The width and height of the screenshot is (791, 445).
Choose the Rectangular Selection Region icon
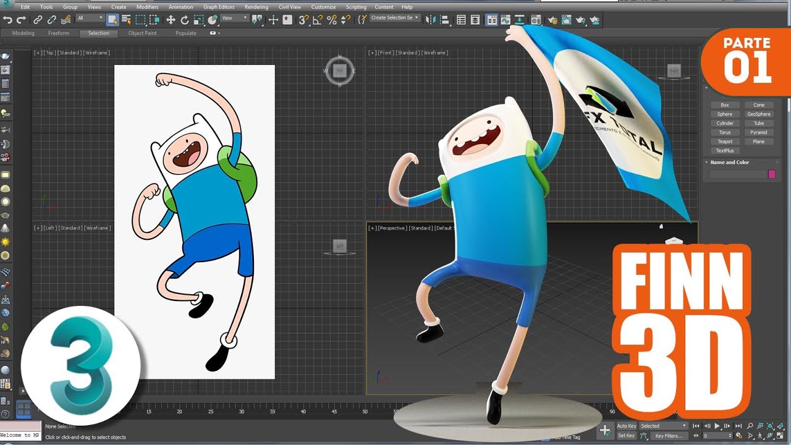[x=141, y=20]
